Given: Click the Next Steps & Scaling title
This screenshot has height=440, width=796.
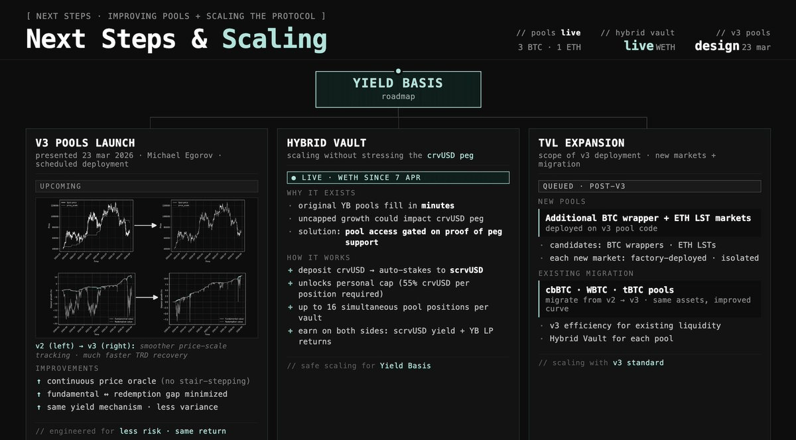Looking at the screenshot, I should [x=176, y=40].
